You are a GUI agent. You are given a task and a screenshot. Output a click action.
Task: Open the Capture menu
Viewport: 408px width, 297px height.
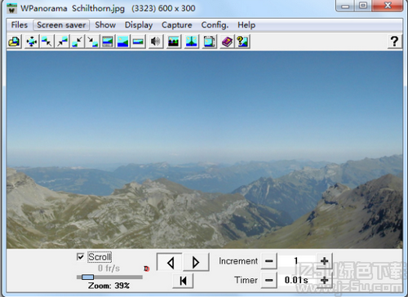pos(177,25)
